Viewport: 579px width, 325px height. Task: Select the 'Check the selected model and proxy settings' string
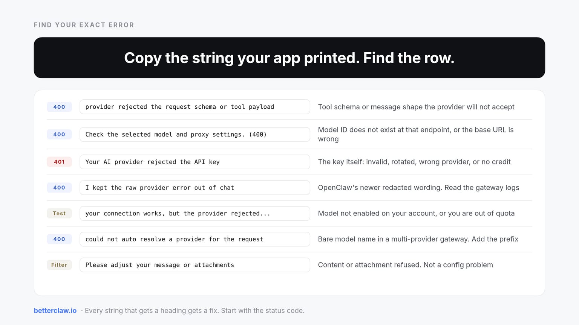(195, 134)
